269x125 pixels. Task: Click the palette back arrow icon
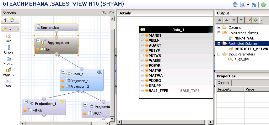(5, 20)
